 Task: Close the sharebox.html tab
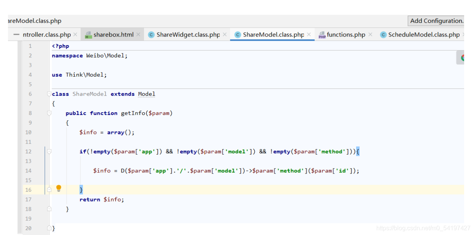[x=138, y=35]
